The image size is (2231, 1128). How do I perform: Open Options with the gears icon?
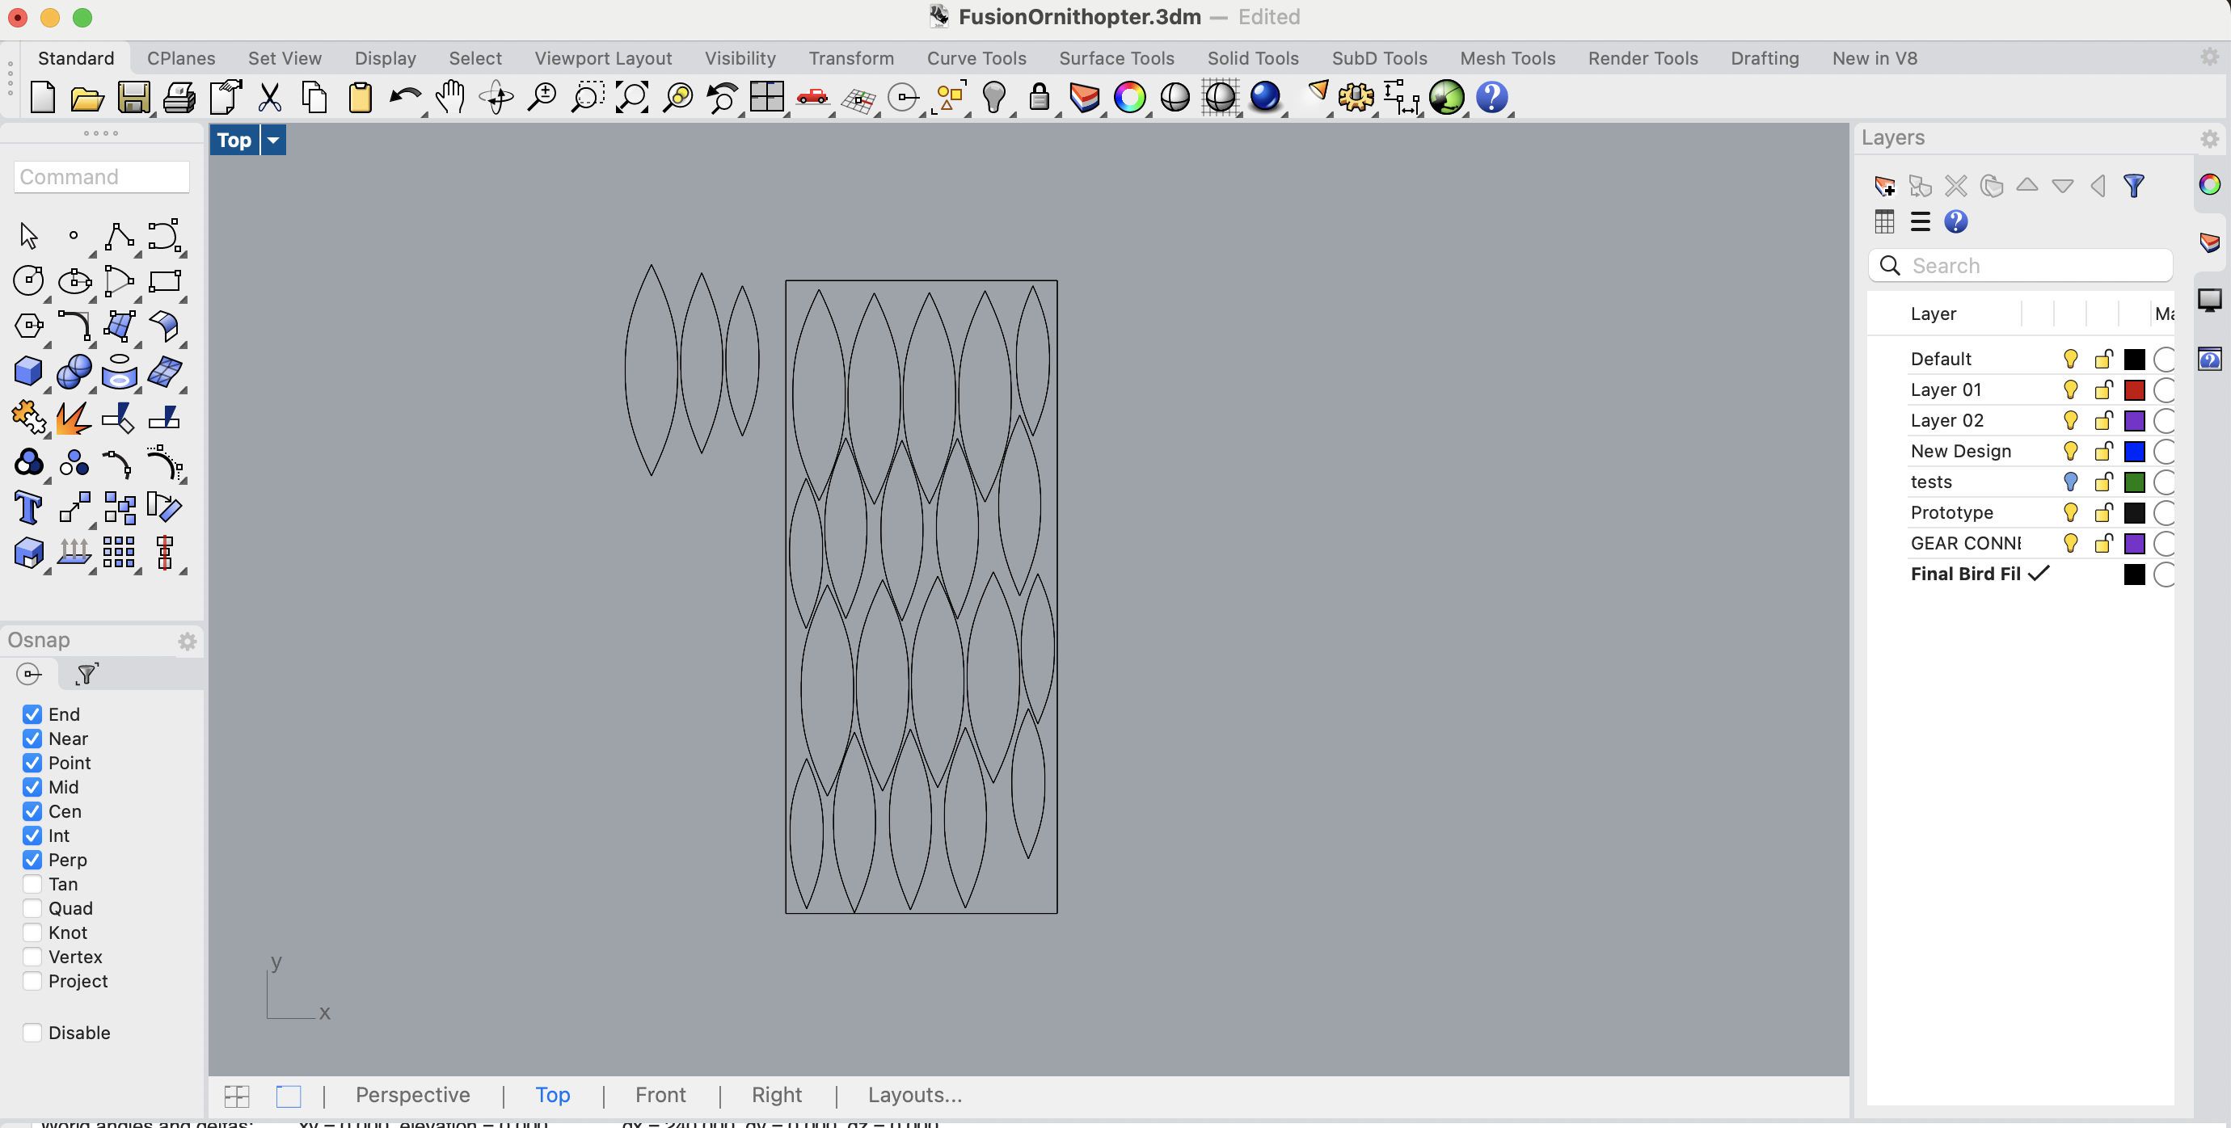pos(1356,98)
